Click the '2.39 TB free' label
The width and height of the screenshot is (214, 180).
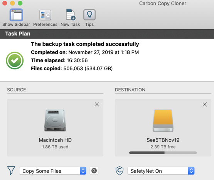163,147
